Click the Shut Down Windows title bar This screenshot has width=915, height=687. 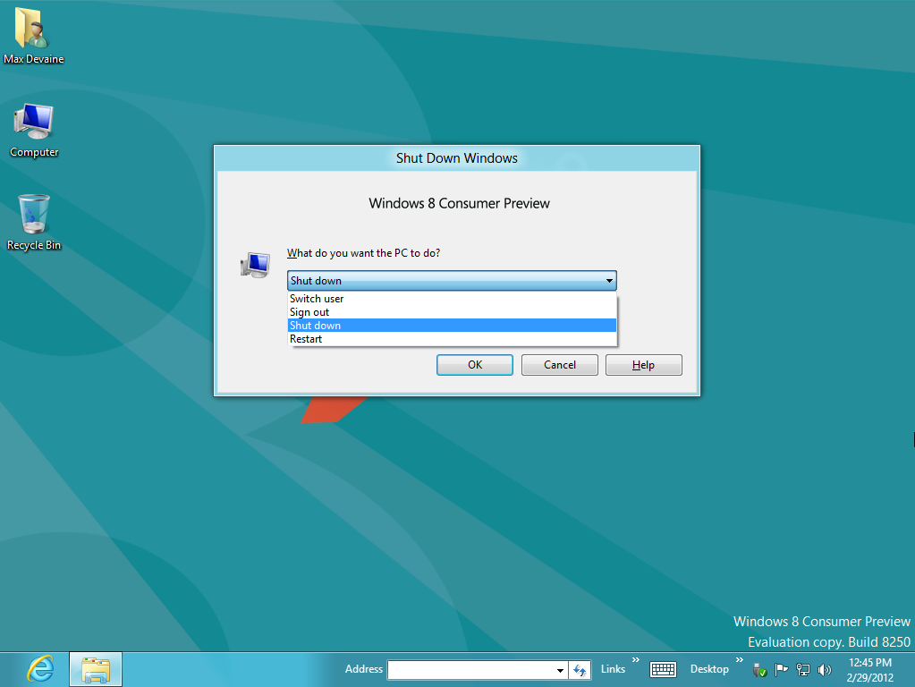457,158
